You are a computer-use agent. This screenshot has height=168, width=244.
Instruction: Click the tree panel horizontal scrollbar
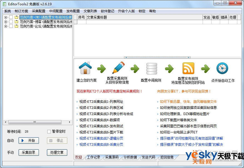pyautogui.click(x=38, y=122)
